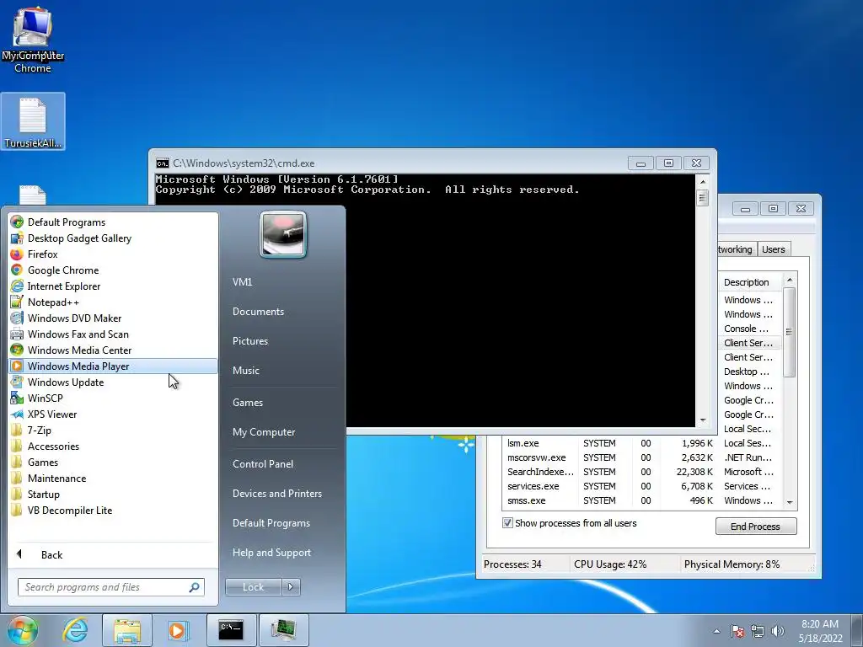The width and height of the screenshot is (863, 647).
Task: Open Default Programs in the right pane
Action: point(271,523)
